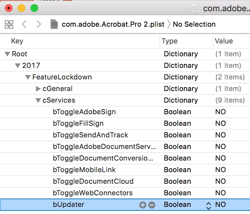The height and width of the screenshot is (214, 250).
Task: Select the cGeneral key
Action: 57,89
